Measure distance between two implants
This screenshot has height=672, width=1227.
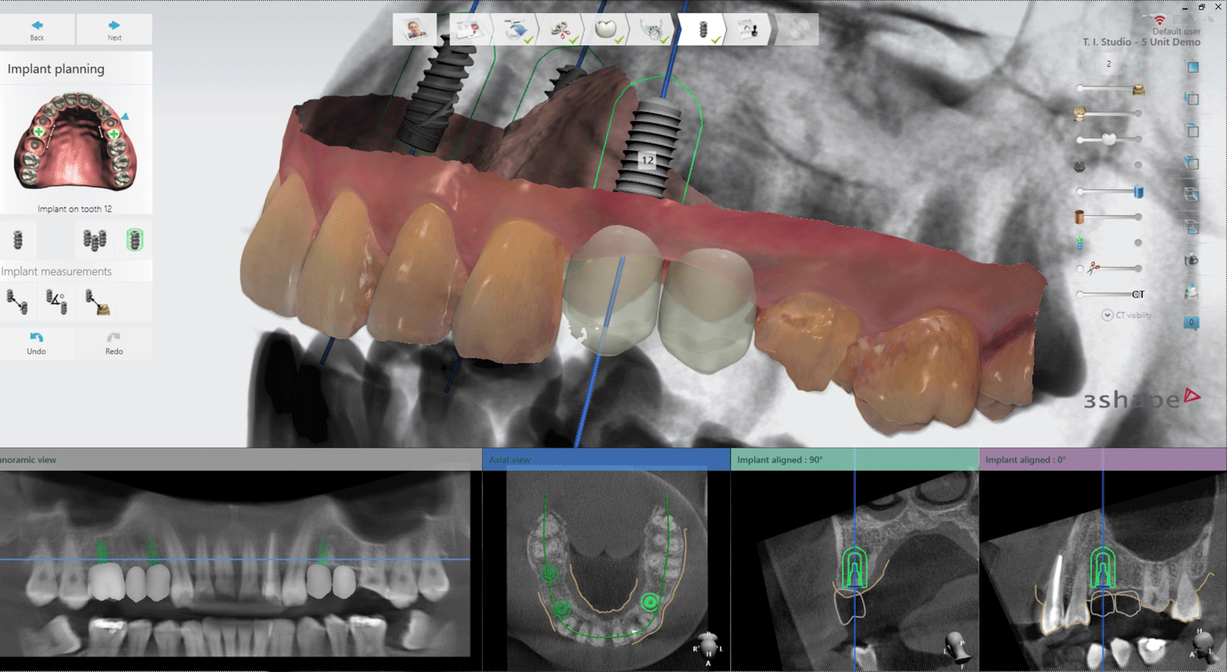pyautogui.click(x=17, y=301)
